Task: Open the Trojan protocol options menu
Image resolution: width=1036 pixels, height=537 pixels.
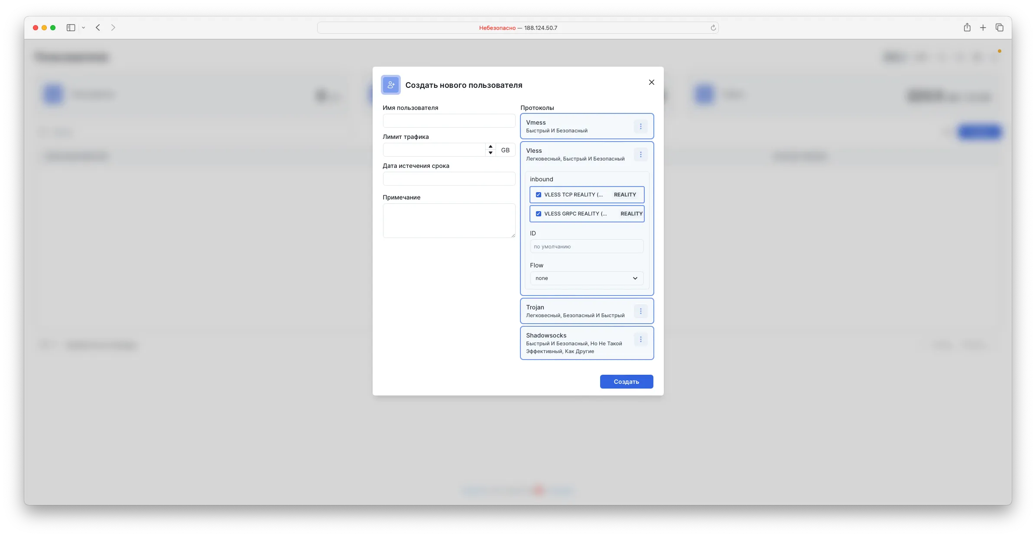Action: click(x=640, y=311)
